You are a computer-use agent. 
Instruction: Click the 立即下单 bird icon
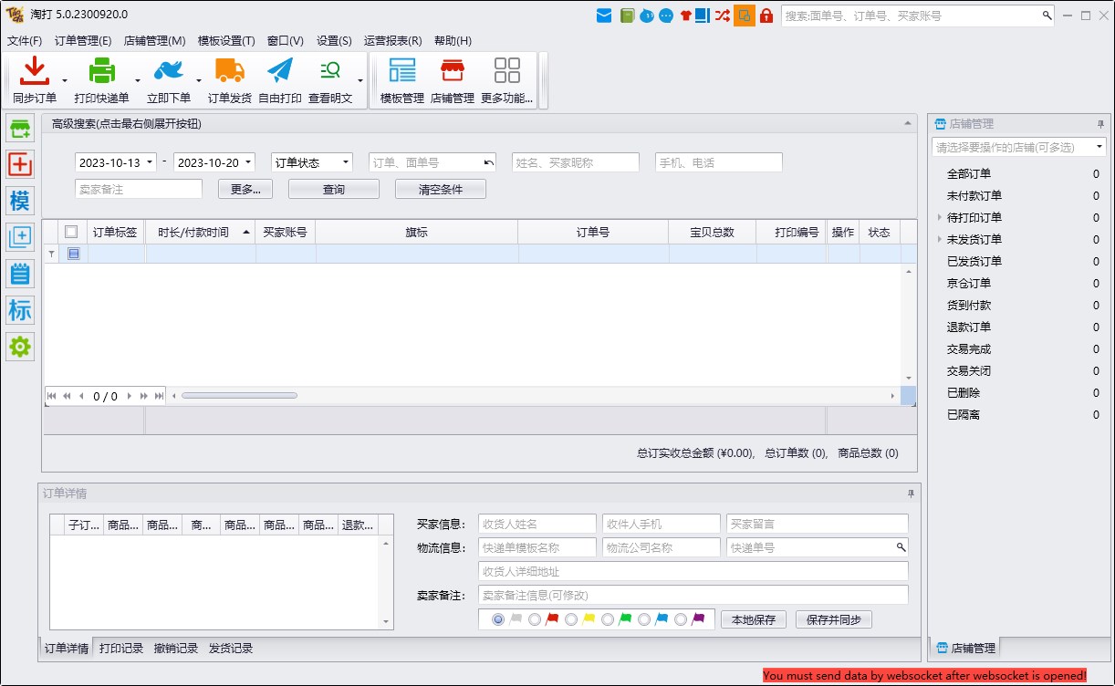[x=169, y=71]
